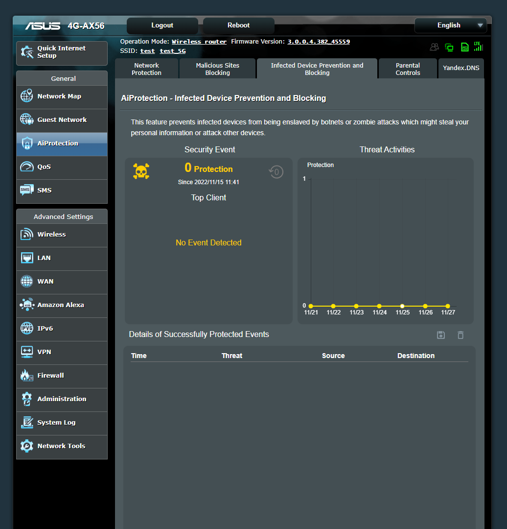Click the Network Tools wrench icon
507x529 pixels.
(x=26, y=446)
